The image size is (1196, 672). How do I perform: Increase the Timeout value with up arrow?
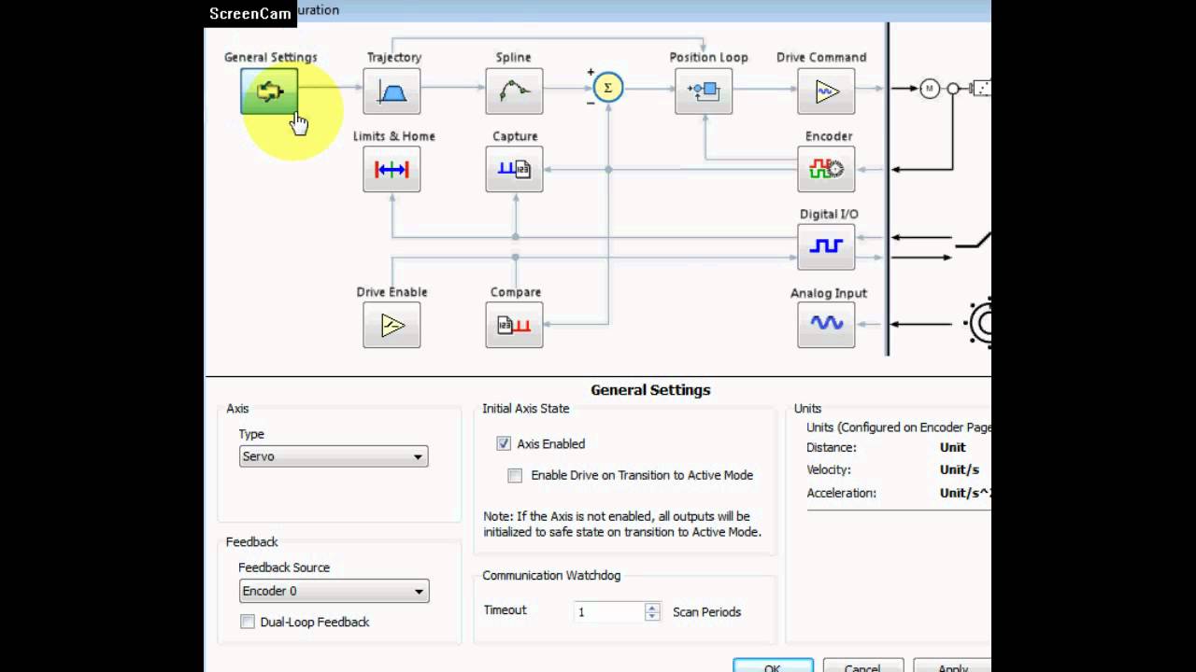pyautogui.click(x=652, y=607)
